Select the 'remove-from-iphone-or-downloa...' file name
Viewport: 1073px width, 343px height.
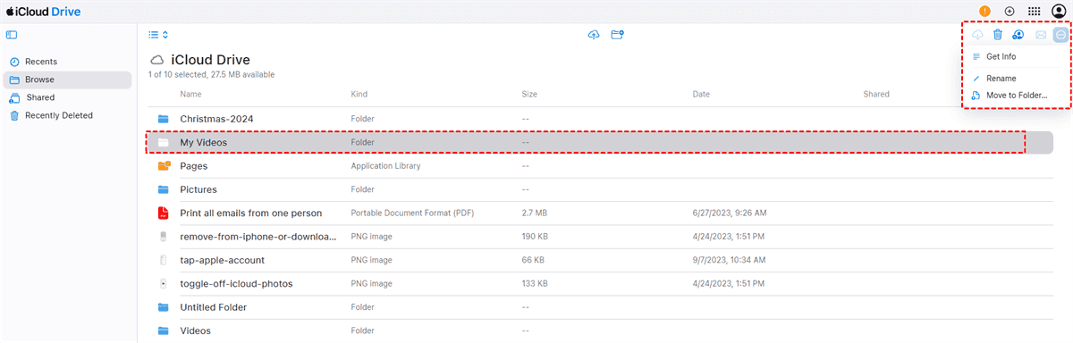click(258, 237)
